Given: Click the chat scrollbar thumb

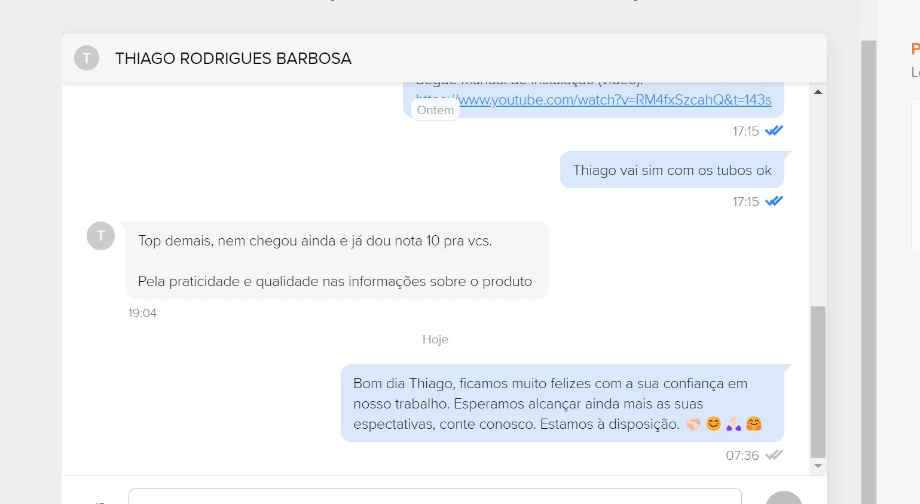Looking at the screenshot, I should point(818,382).
